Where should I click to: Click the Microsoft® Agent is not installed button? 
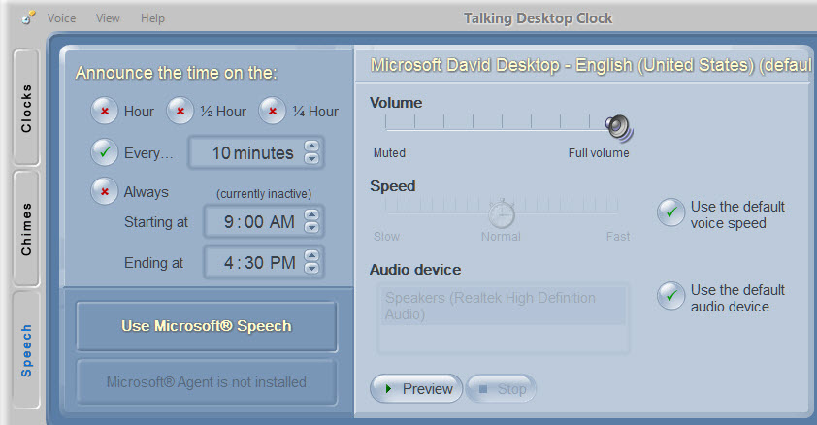click(x=207, y=382)
